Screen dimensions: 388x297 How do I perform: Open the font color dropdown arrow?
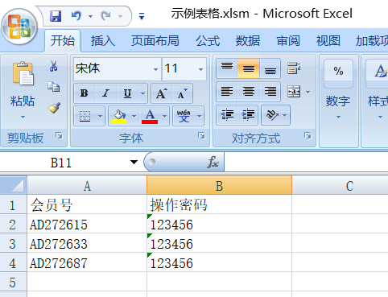tap(164, 116)
